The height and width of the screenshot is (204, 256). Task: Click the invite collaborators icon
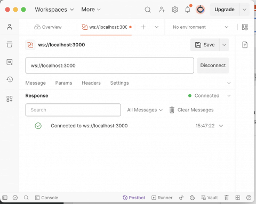pyautogui.click(x=162, y=10)
